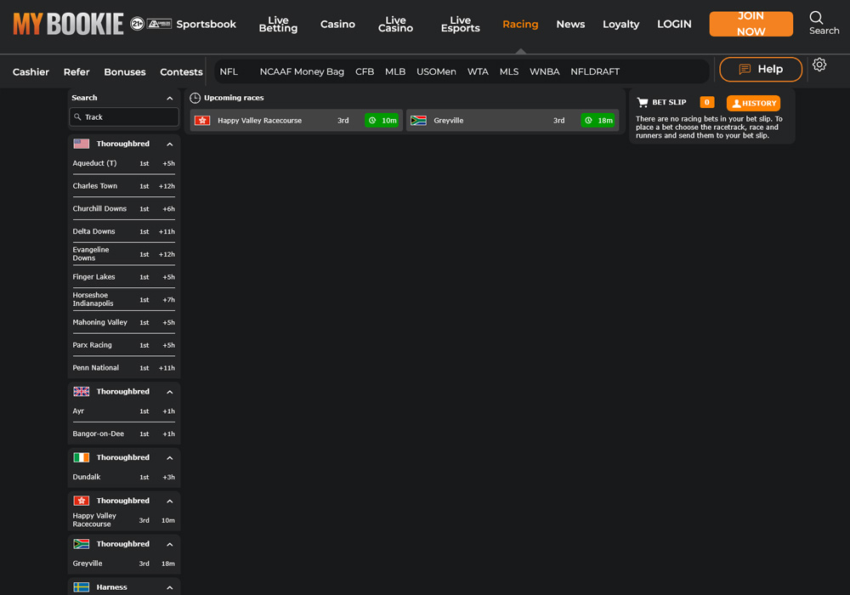
Task: Select the Churchill Downs track link
Action: tap(99, 208)
